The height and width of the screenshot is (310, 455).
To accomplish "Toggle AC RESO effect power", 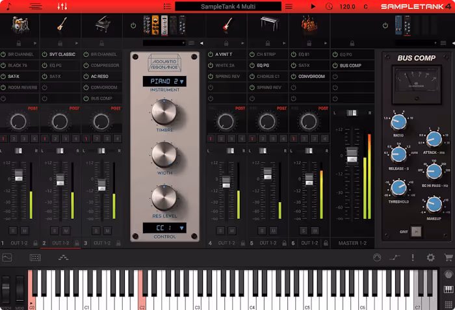I will (86, 76).
